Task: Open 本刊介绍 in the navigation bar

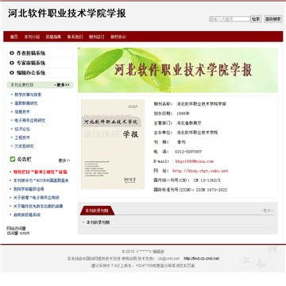Action: pyautogui.click(x=32, y=37)
